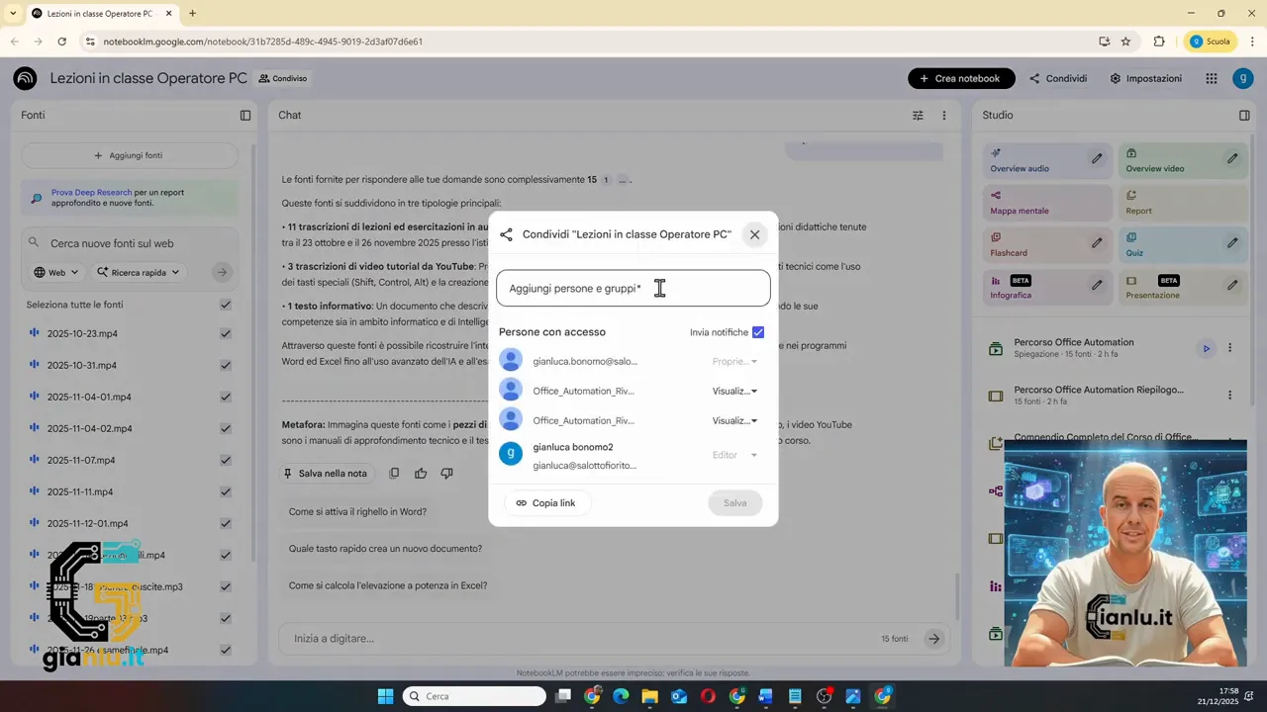Open the Google account avatar menu
Image resolution: width=1267 pixels, height=712 pixels.
1243,78
